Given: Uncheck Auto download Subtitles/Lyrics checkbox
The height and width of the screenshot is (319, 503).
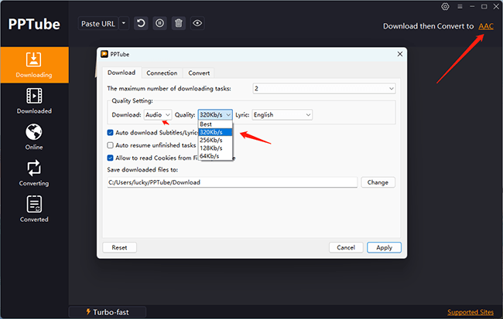Looking at the screenshot, I should (x=111, y=133).
